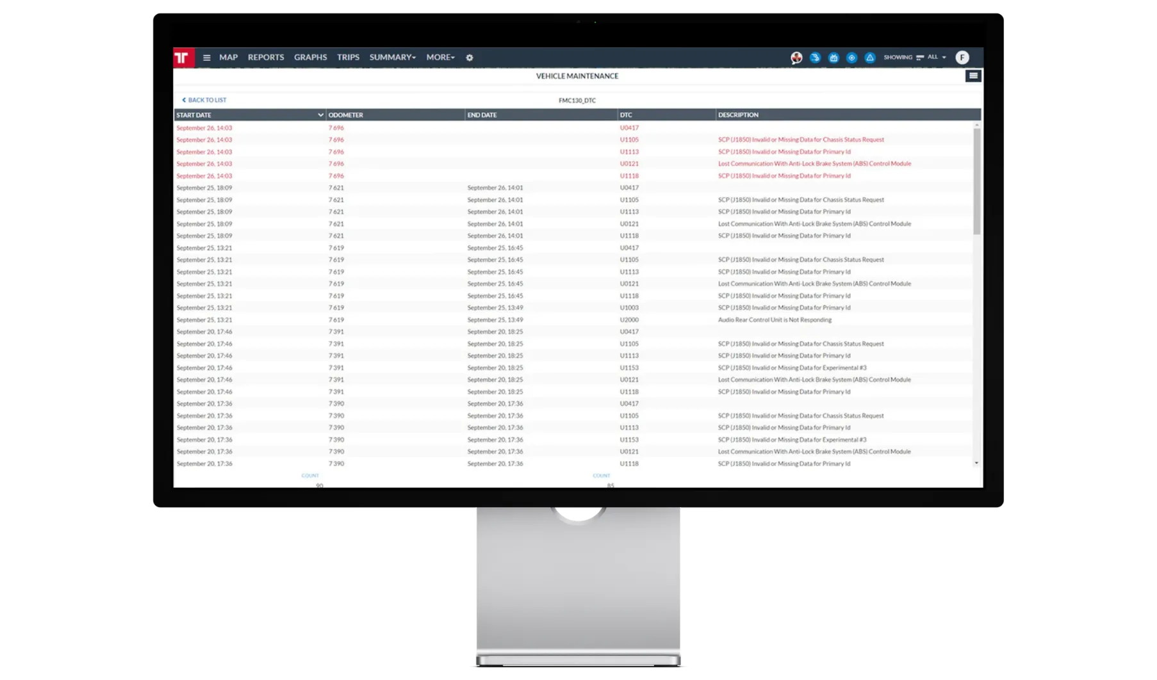1157x680 pixels.
Task: Click the table's vertical scrollbar thumb
Action: (976, 181)
